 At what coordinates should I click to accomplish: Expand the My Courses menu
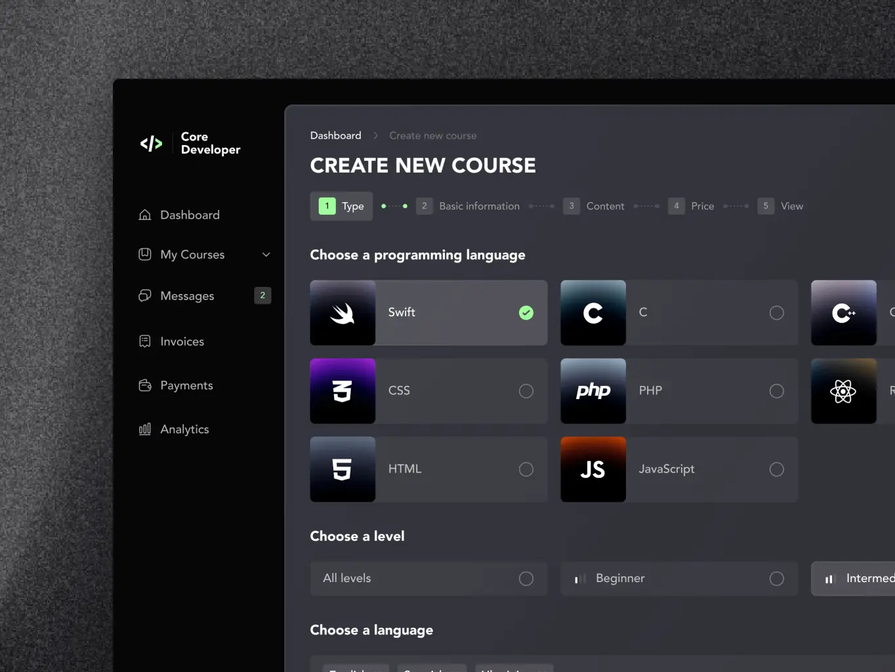click(193, 255)
